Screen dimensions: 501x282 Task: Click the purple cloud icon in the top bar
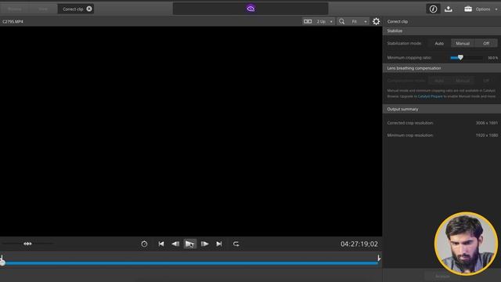tap(250, 9)
